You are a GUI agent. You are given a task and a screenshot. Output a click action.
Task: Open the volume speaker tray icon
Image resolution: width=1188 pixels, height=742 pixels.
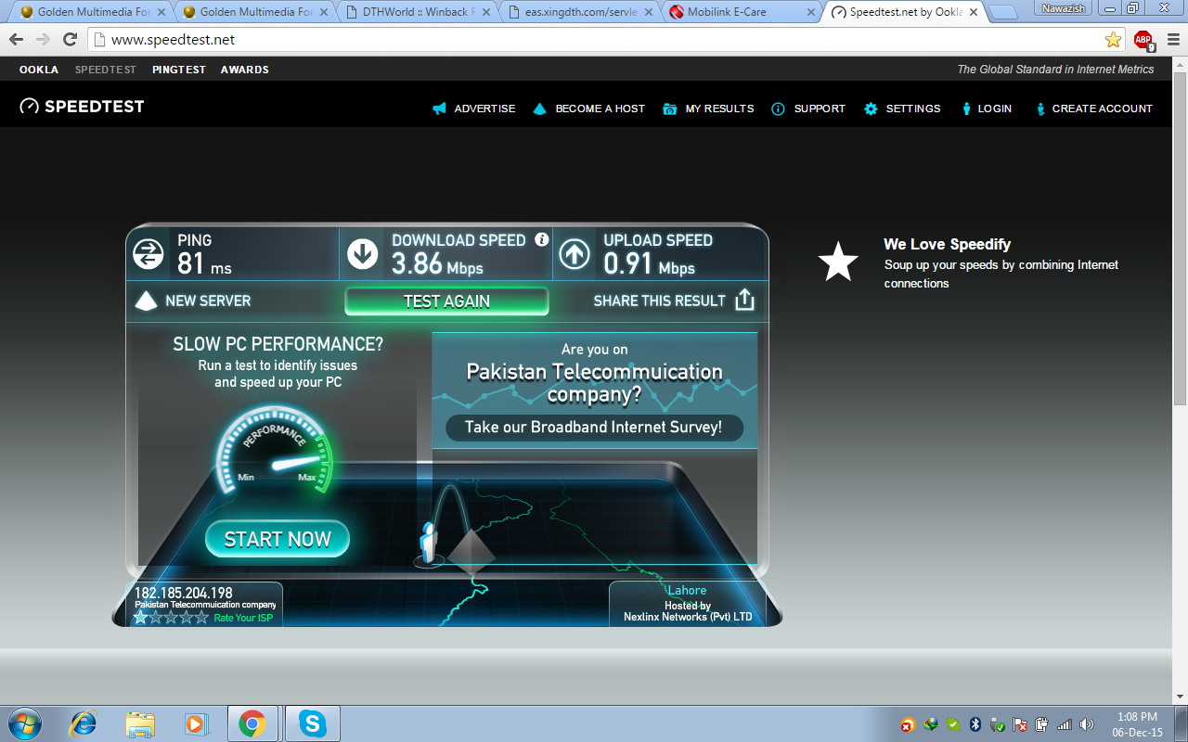tap(1086, 724)
